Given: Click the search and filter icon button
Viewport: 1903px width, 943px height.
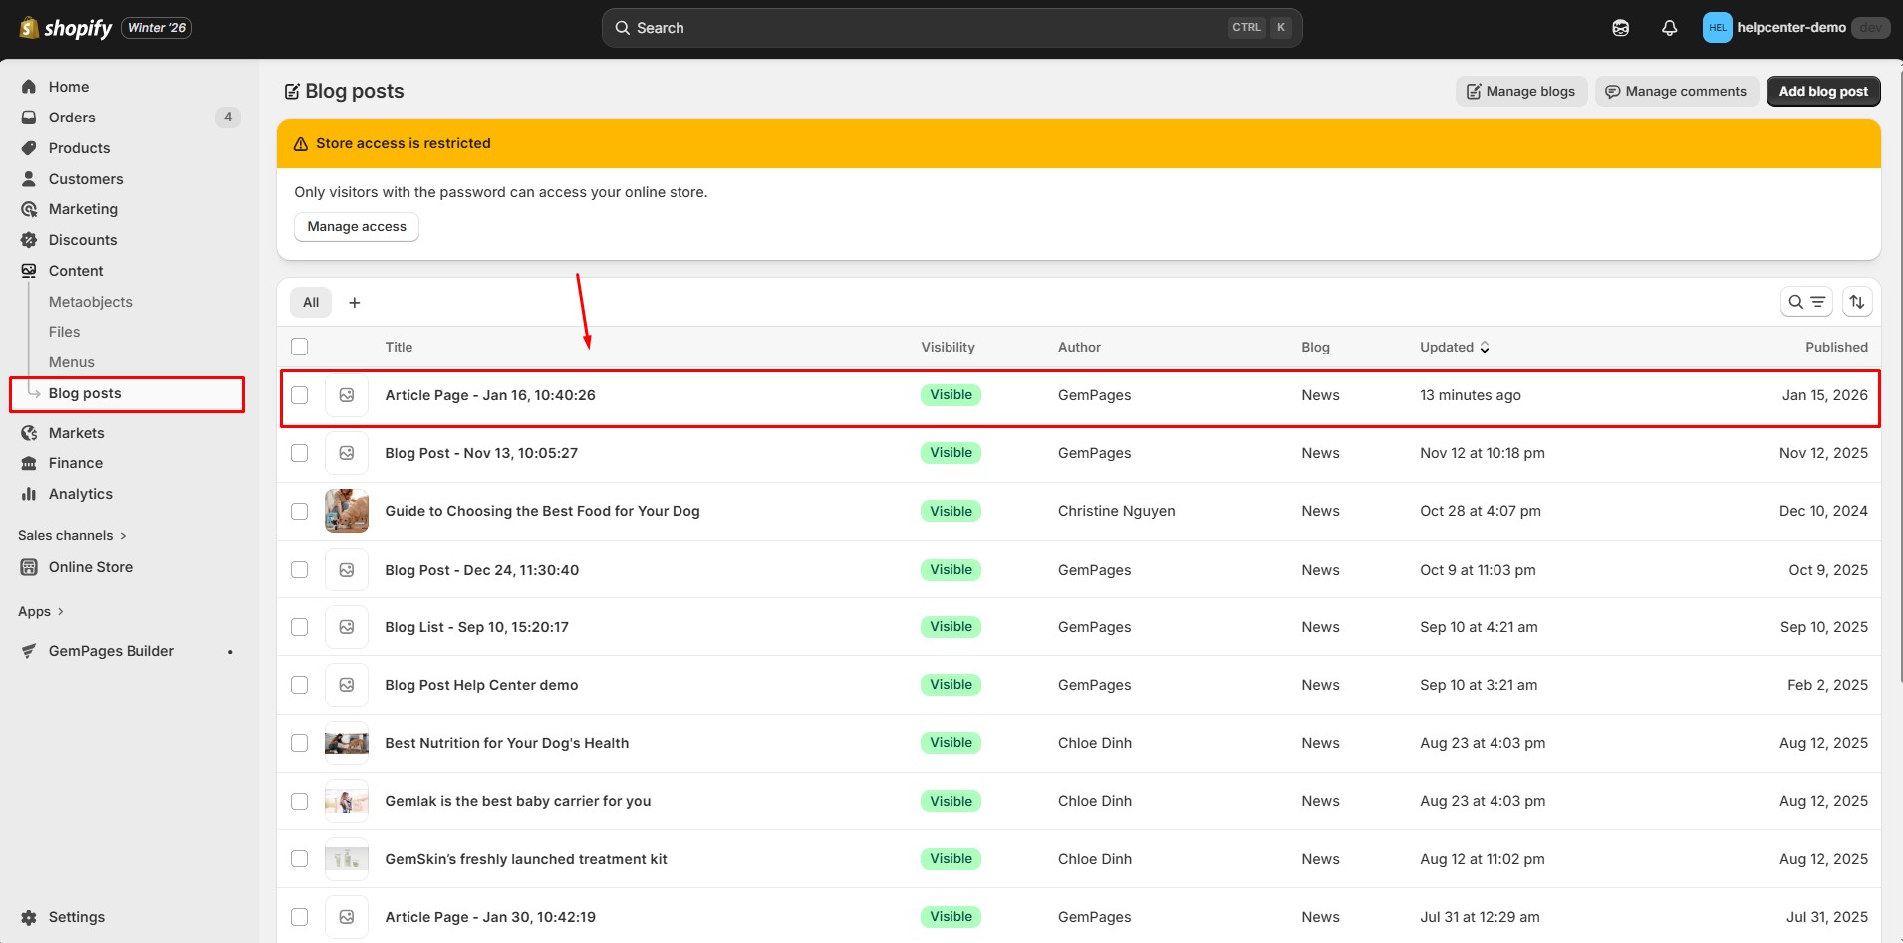Looking at the screenshot, I should click(1805, 302).
